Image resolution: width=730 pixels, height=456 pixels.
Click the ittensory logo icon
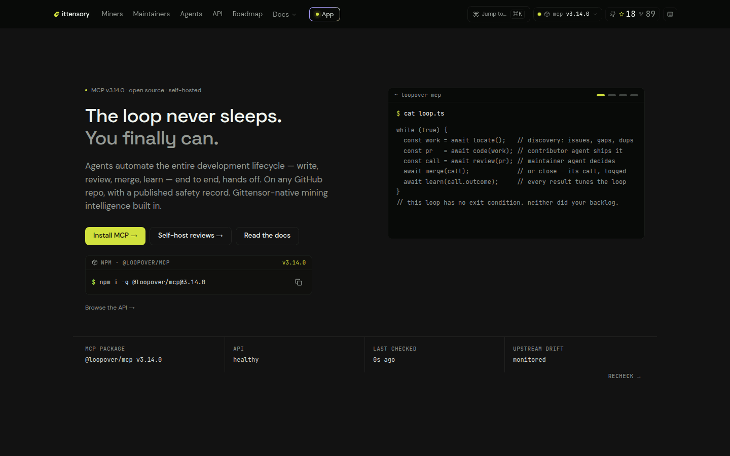pyautogui.click(x=57, y=14)
